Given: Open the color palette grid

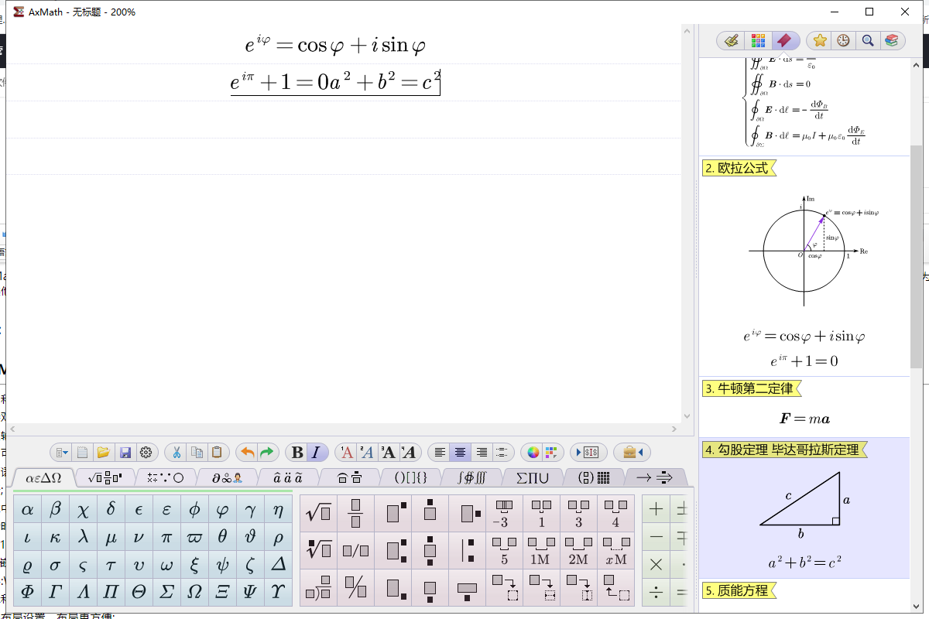Looking at the screenshot, I should click(552, 452).
